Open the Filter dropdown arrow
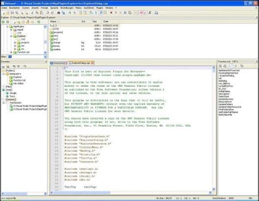Screen dimensions: 259x201 pos(45,57)
